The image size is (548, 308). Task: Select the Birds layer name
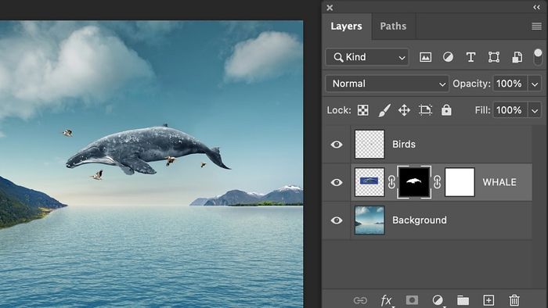pyautogui.click(x=404, y=145)
